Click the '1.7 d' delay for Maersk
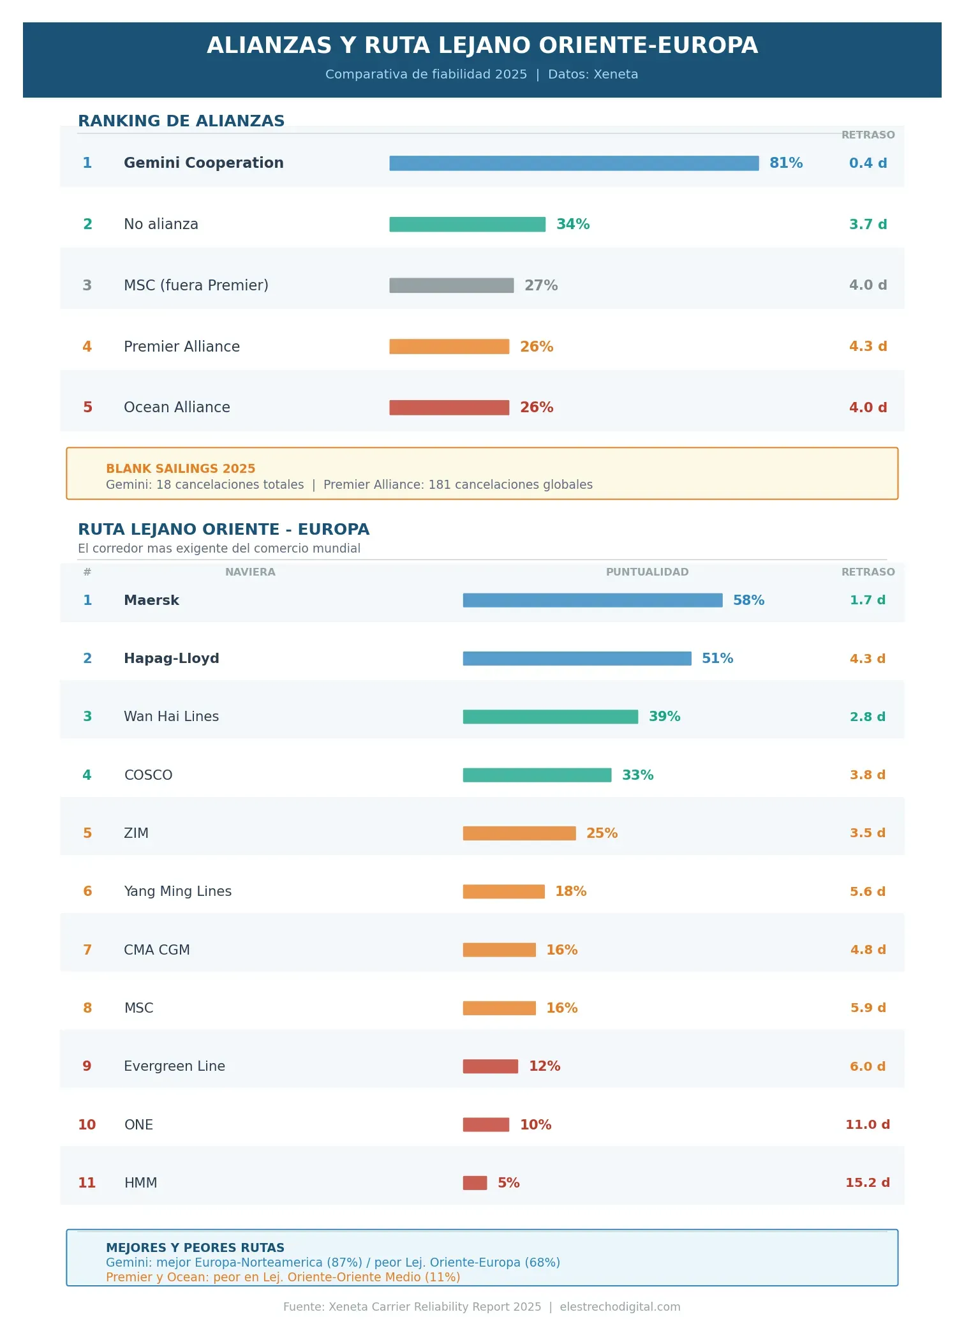The height and width of the screenshot is (1326, 964). (868, 600)
